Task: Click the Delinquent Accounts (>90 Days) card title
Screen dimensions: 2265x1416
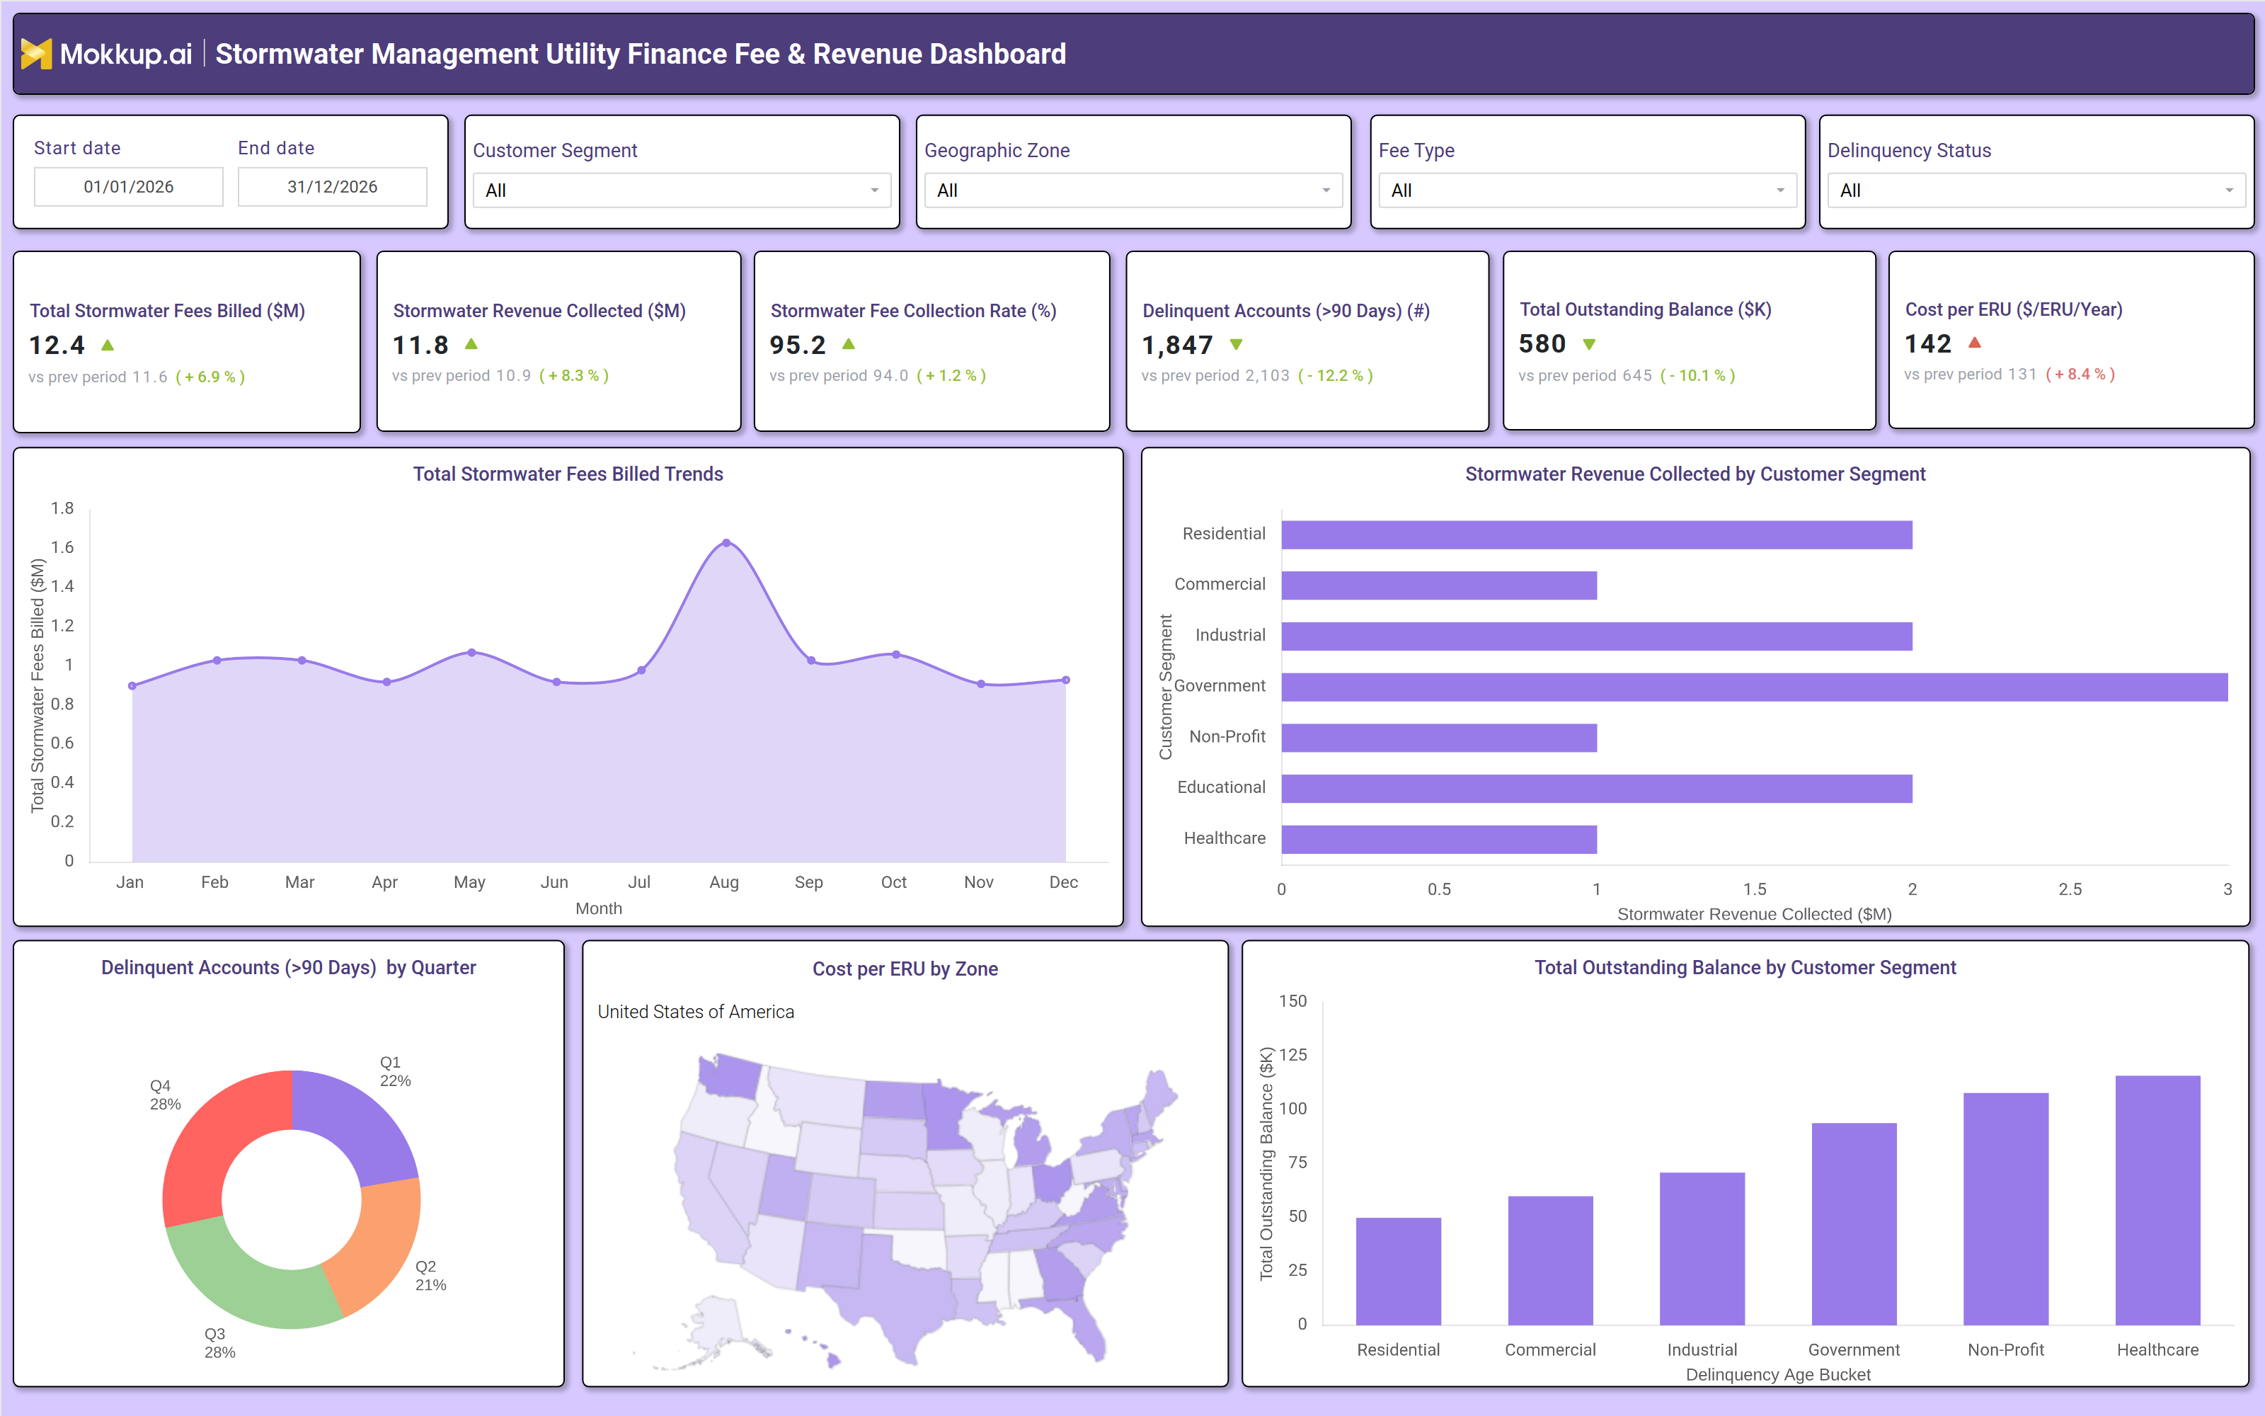Action: [x=1286, y=311]
